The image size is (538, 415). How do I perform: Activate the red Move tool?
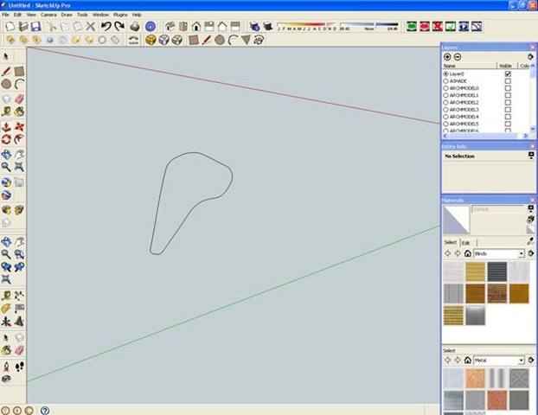(19, 126)
